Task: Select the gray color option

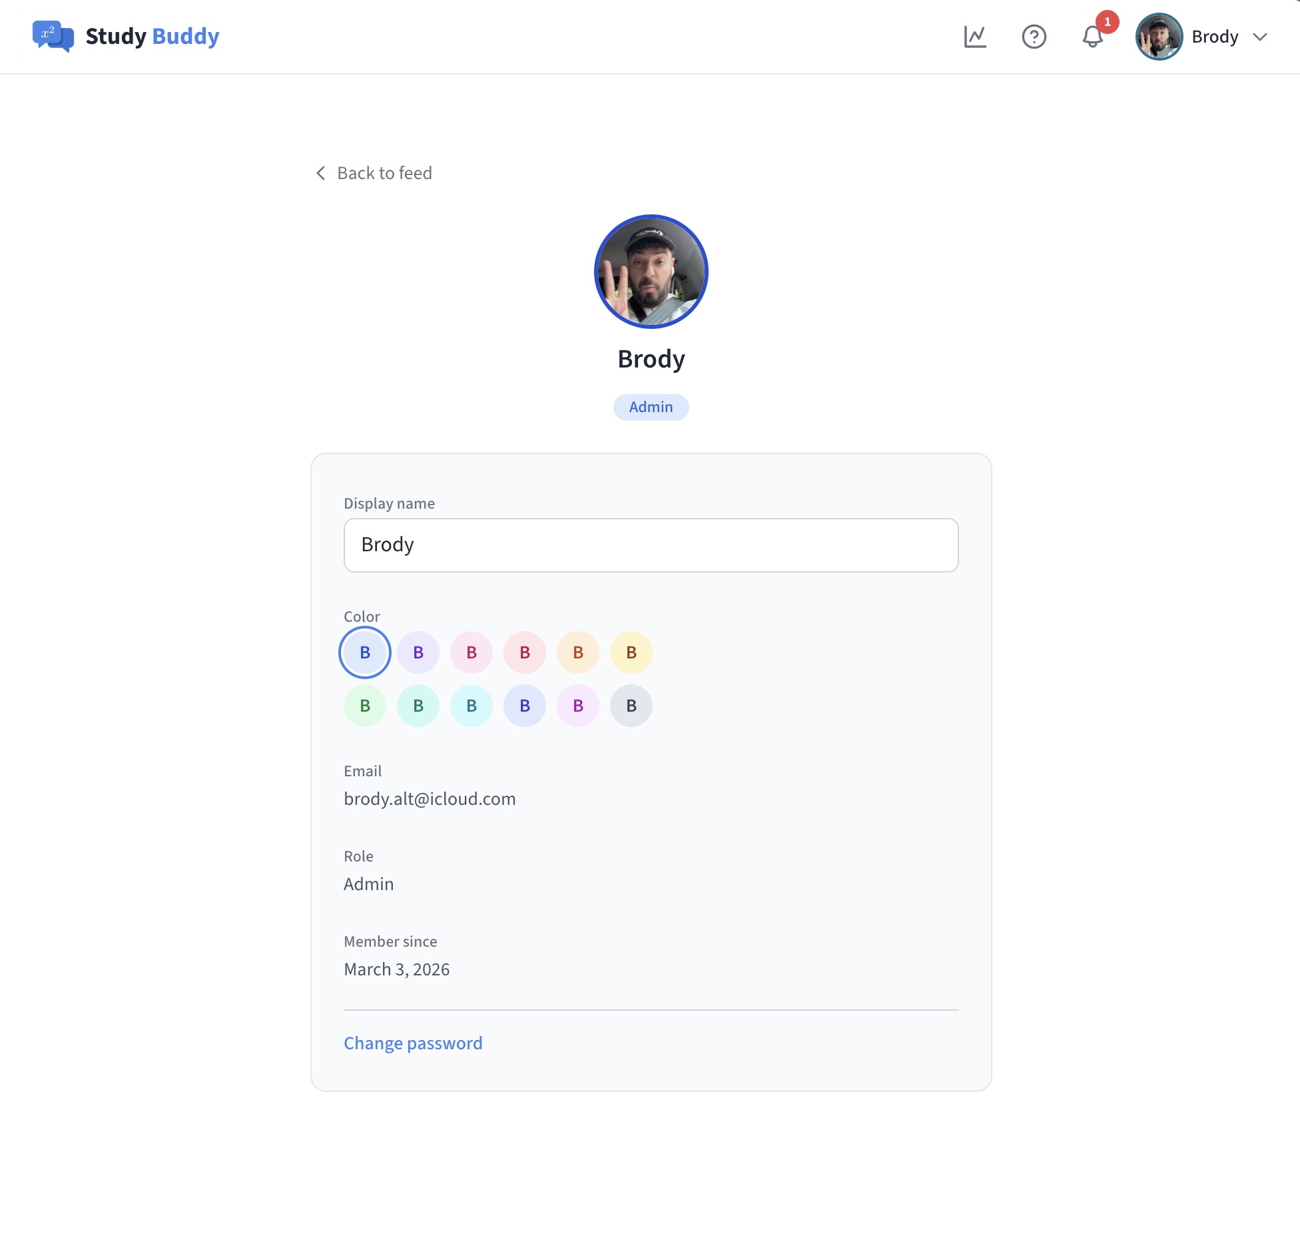Action: [631, 706]
